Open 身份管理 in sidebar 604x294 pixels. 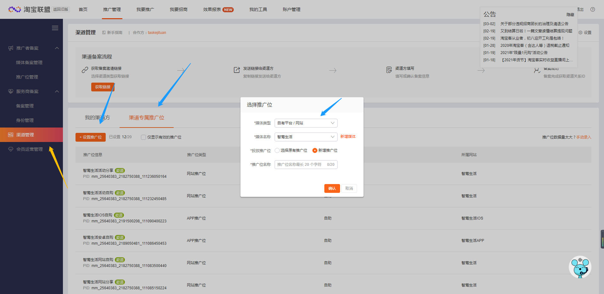[25, 120]
